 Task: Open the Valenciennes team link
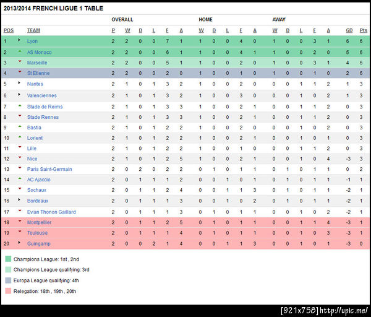point(42,95)
